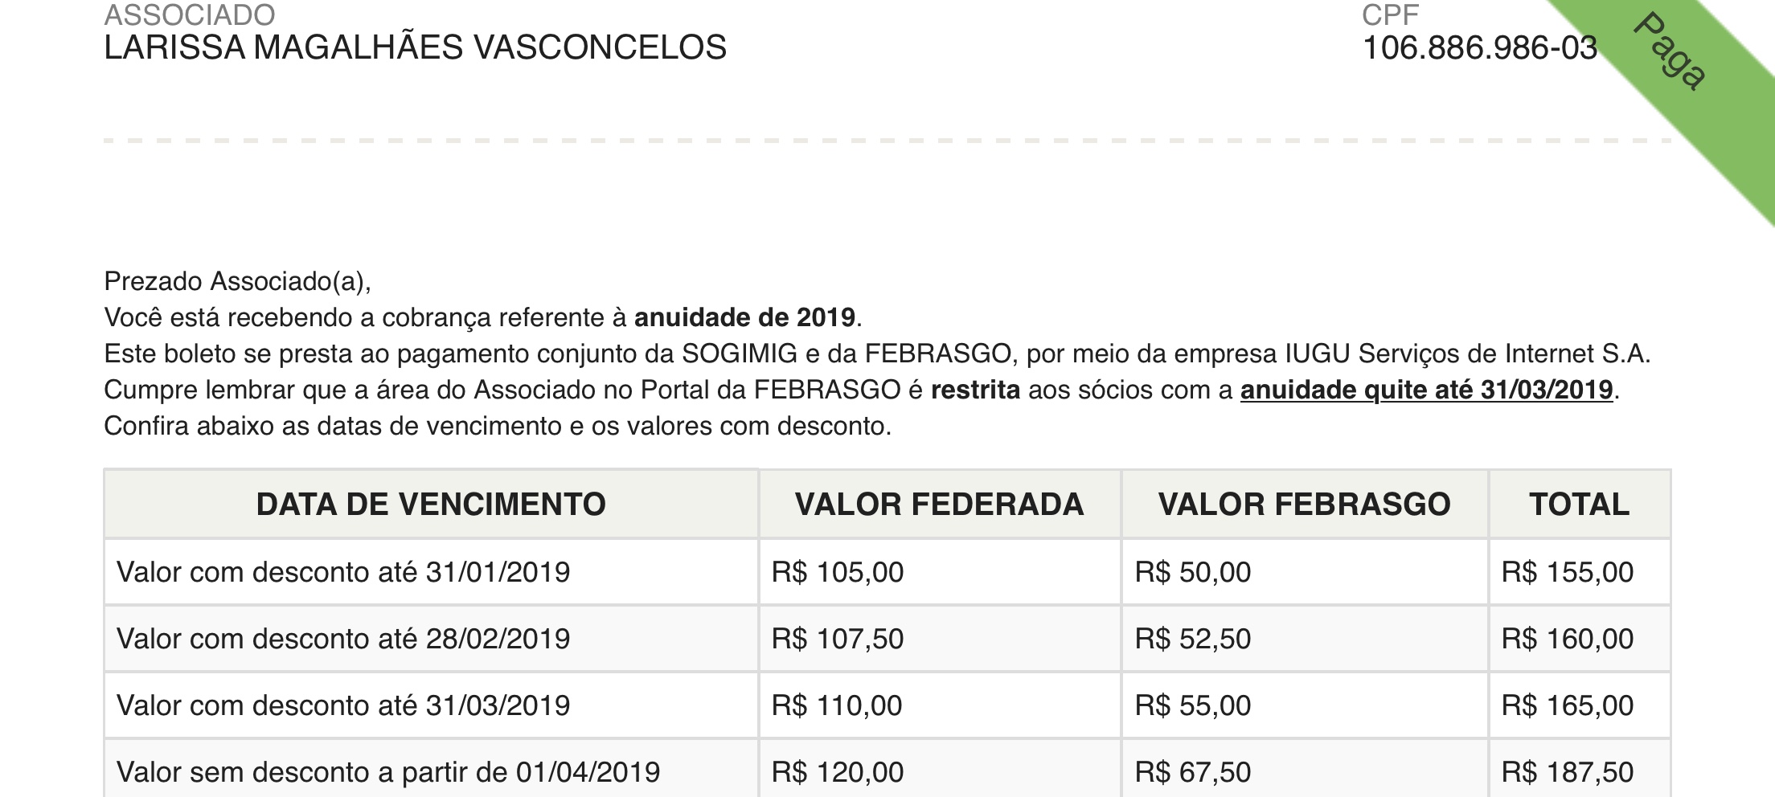This screenshot has width=1775, height=797.
Task: Click the underlined anuidade quite até 31/03/2019 text
Action: [1426, 390]
